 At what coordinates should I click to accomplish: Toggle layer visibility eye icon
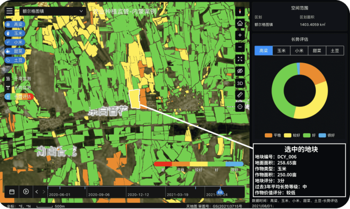pyautogui.click(x=240, y=71)
